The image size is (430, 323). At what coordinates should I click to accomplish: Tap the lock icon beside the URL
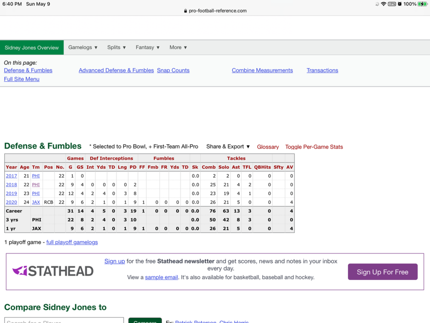185,11
